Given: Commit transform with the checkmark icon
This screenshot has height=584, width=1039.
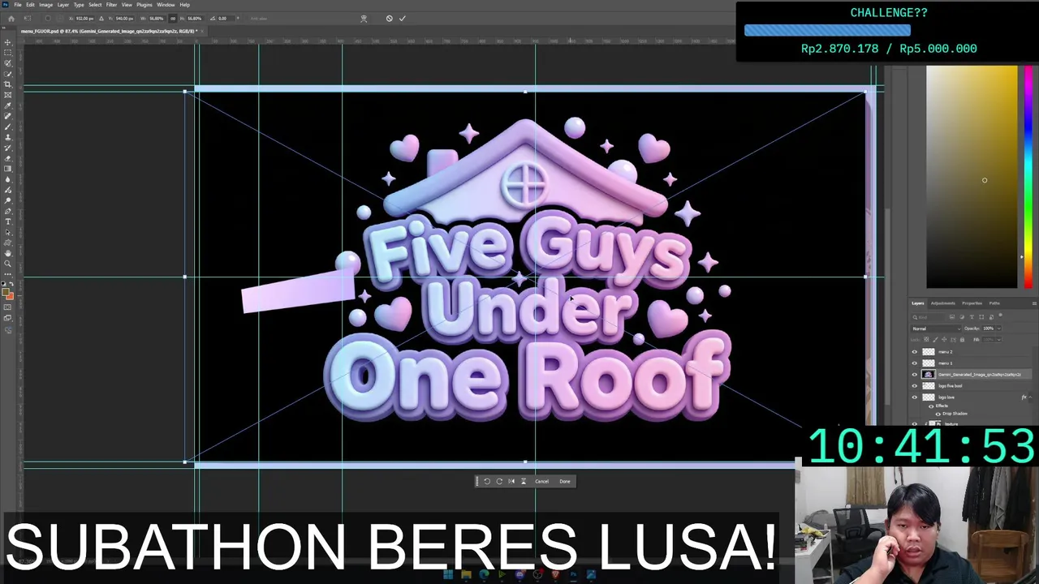Looking at the screenshot, I should click(x=402, y=18).
